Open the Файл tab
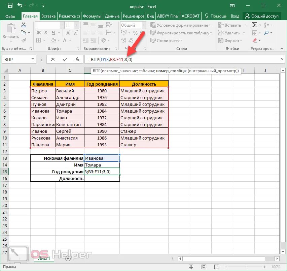The width and height of the screenshot is (287, 271). 10,16
